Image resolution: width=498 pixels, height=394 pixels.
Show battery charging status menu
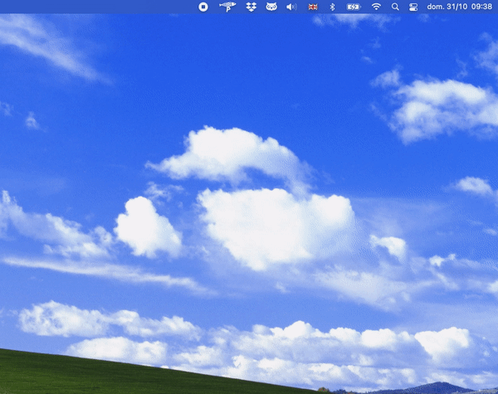354,7
